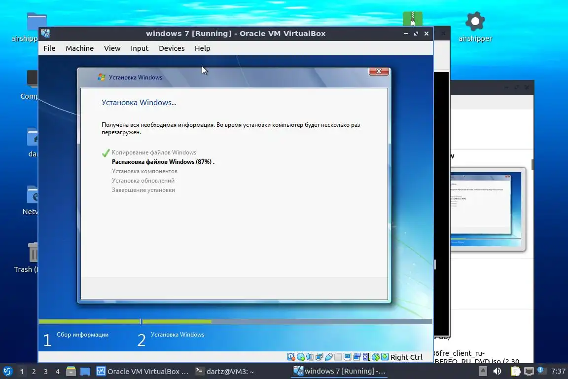568x379 pixels.
Task: Open the Devices menu
Action: tap(172, 48)
